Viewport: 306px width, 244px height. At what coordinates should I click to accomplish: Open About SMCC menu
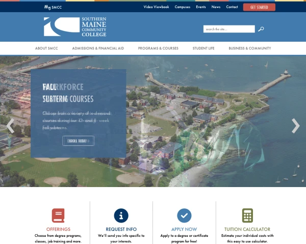click(46, 48)
